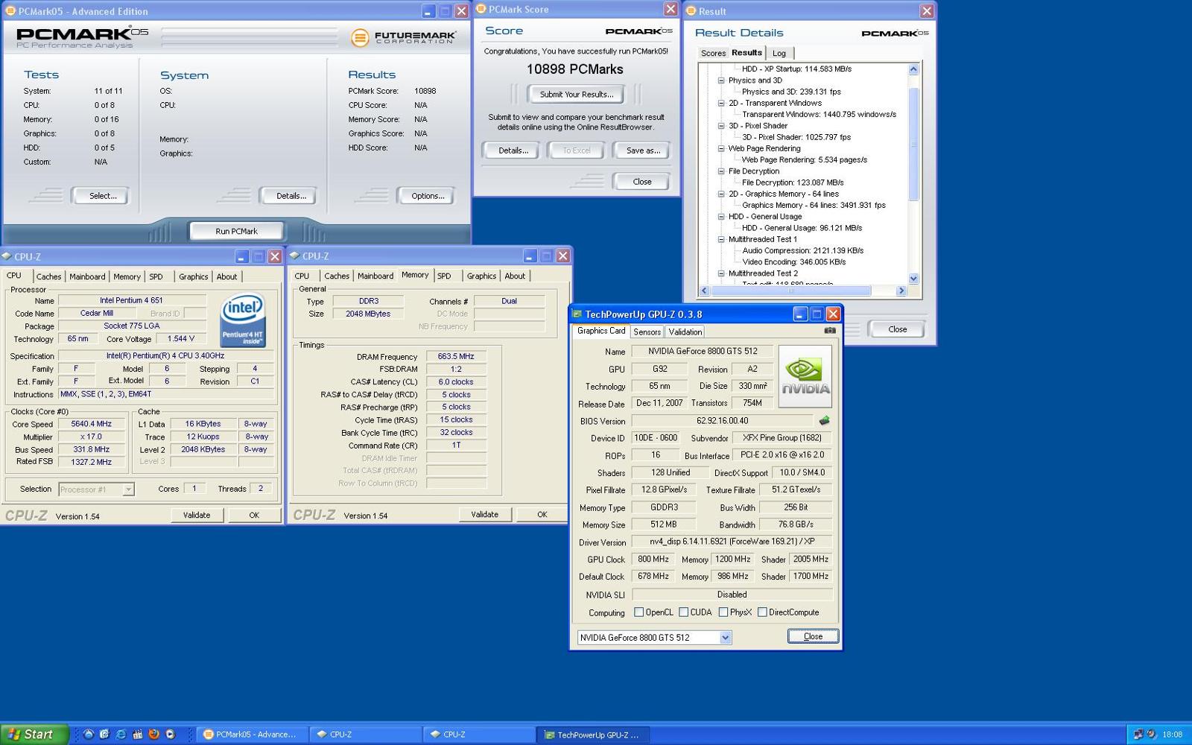Click the Futuremark Corporation logo

click(403, 37)
